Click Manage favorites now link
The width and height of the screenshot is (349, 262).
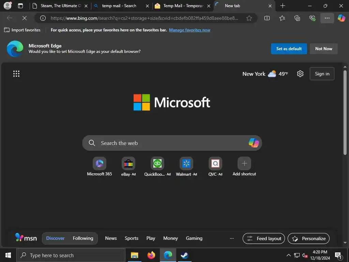point(189,30)
